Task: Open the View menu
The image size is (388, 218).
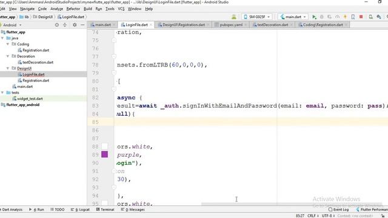Action: pos(13,9)
